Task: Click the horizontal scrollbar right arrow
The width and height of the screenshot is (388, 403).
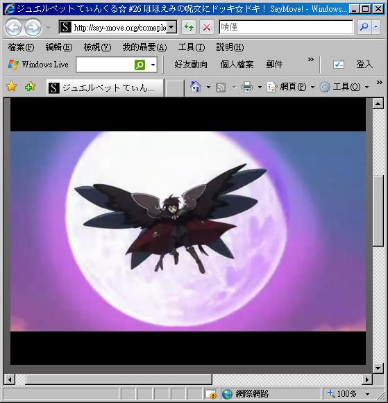Action: pyautogui.click(x=367, y=379)
